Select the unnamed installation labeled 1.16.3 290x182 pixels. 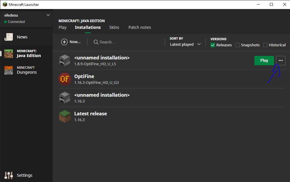point(172,98)
